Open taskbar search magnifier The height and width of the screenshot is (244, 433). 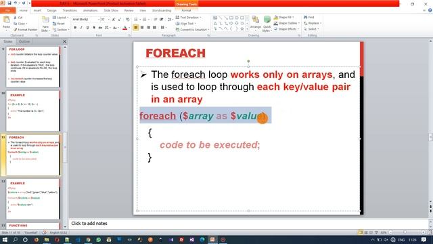tap(15, 239)
